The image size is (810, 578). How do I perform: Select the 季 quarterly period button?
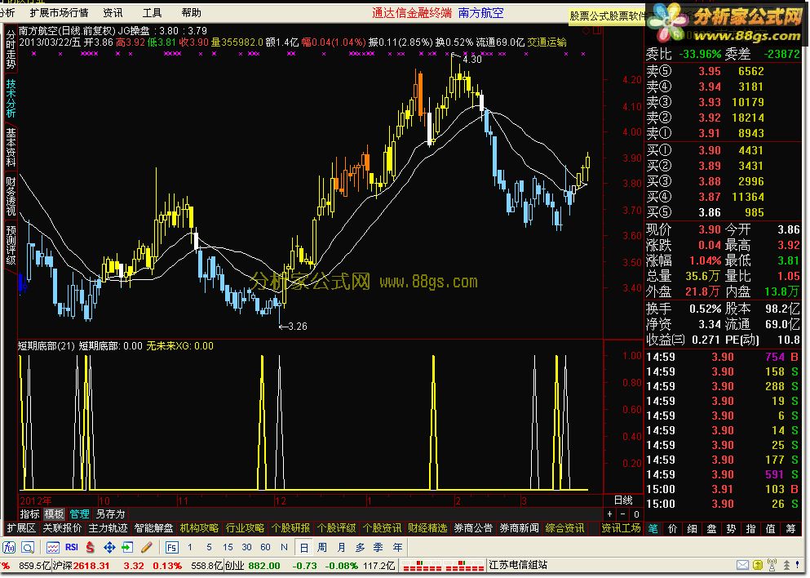click(x=378, y=547)
